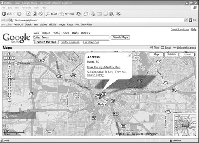Open Resize in DevToolBar
The width and height of the screenshot is (199, 143).
[70, 24]
